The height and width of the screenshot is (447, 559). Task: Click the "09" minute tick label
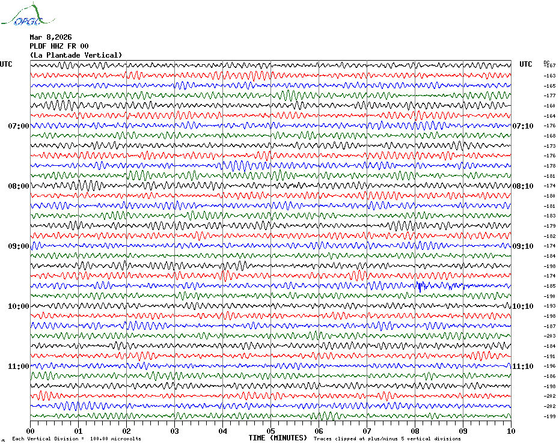pos(463,431)
